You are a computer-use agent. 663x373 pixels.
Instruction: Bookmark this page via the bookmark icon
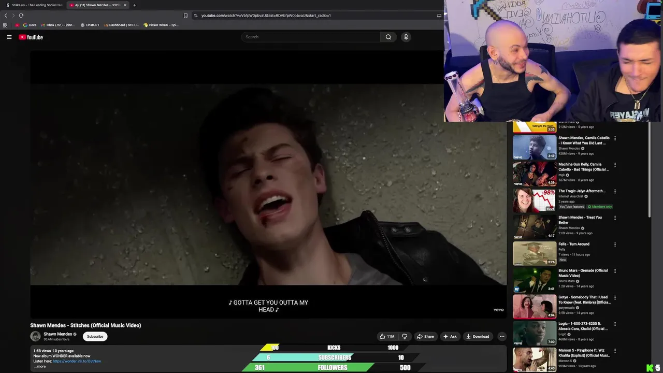click(185, 16)
